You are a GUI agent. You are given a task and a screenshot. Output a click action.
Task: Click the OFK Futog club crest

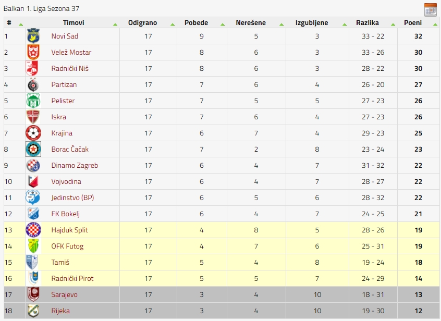(x=33, y=246)
